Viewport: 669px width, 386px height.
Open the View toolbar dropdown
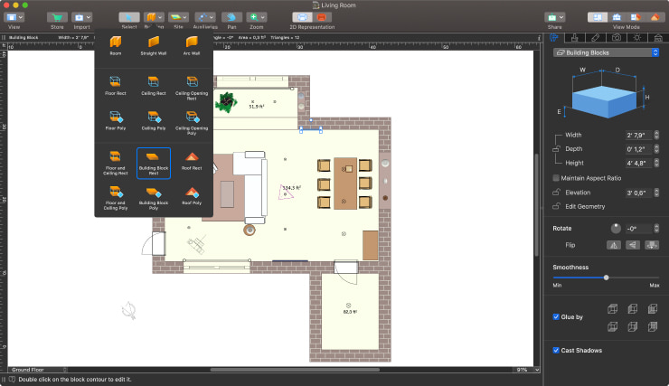coord(14,17)
